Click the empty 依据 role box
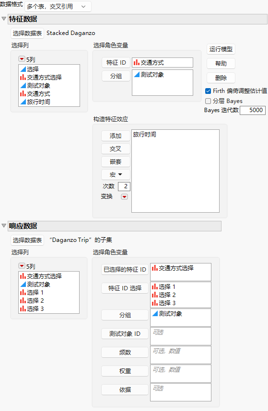Image resolution: width=268 pixels, height=411 pixels. point(180,392)
